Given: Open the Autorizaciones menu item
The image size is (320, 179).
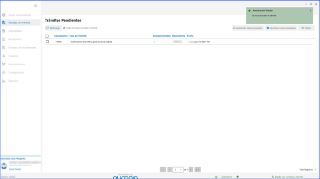Looking at the screenshot, I should 16,64.
